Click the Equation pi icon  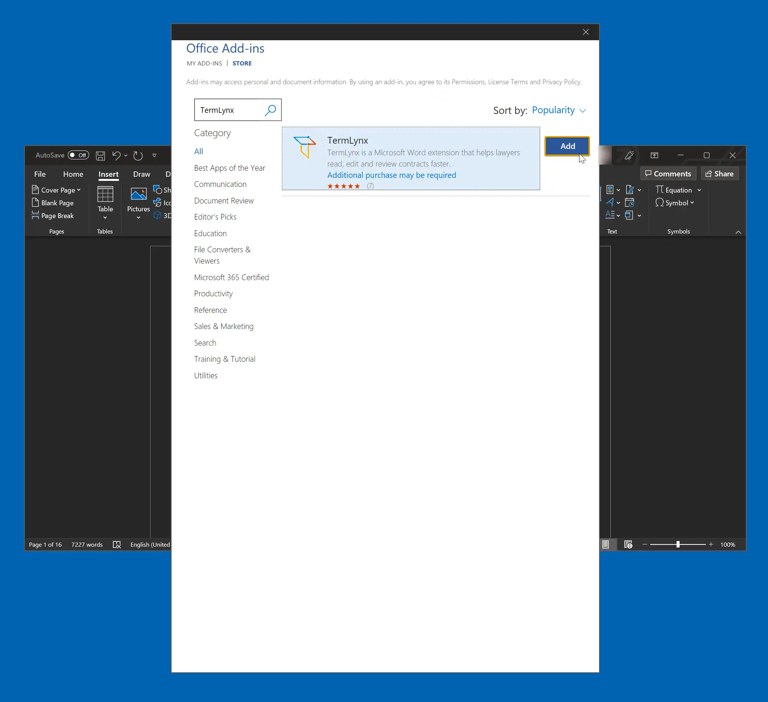click(x=659, y=189)
